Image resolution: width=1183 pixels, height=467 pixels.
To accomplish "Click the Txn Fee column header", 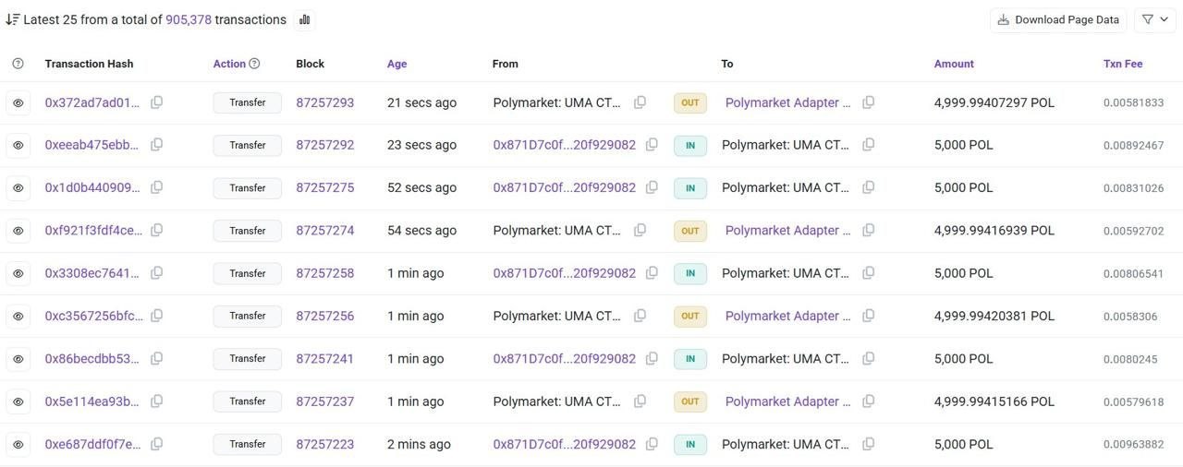I will tap(1123, 64).
